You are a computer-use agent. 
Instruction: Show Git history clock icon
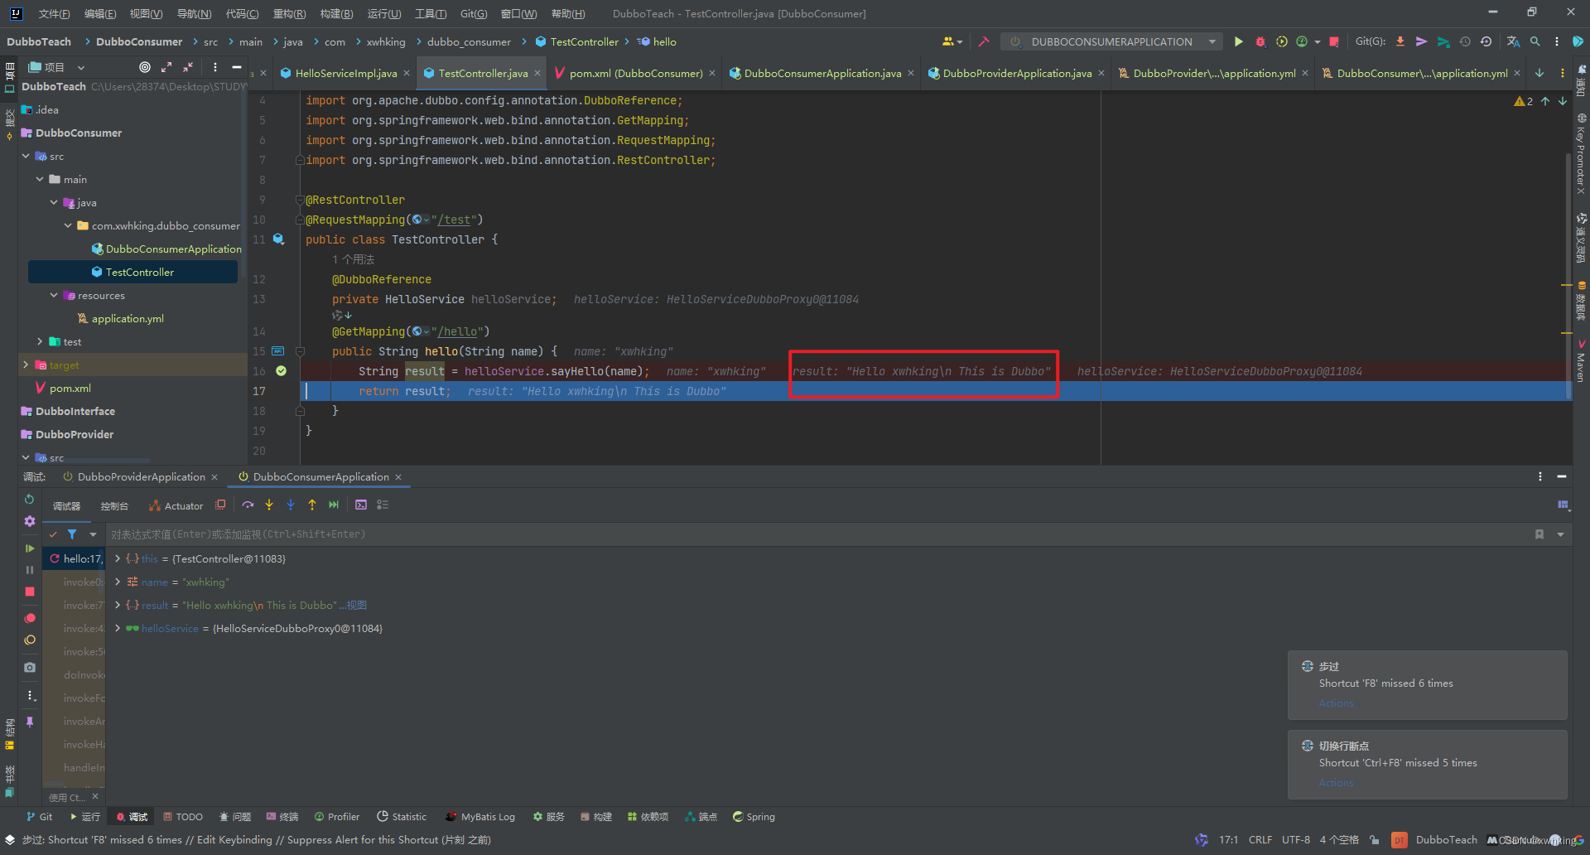1465,41
